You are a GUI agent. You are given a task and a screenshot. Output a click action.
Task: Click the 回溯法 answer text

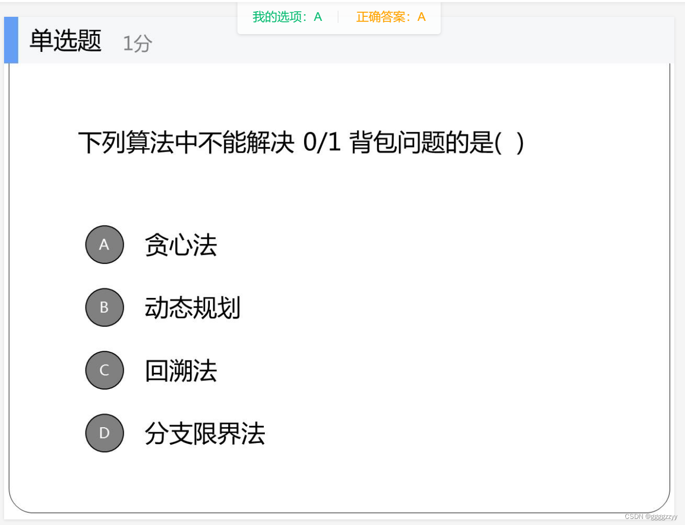tap(180, 371)
